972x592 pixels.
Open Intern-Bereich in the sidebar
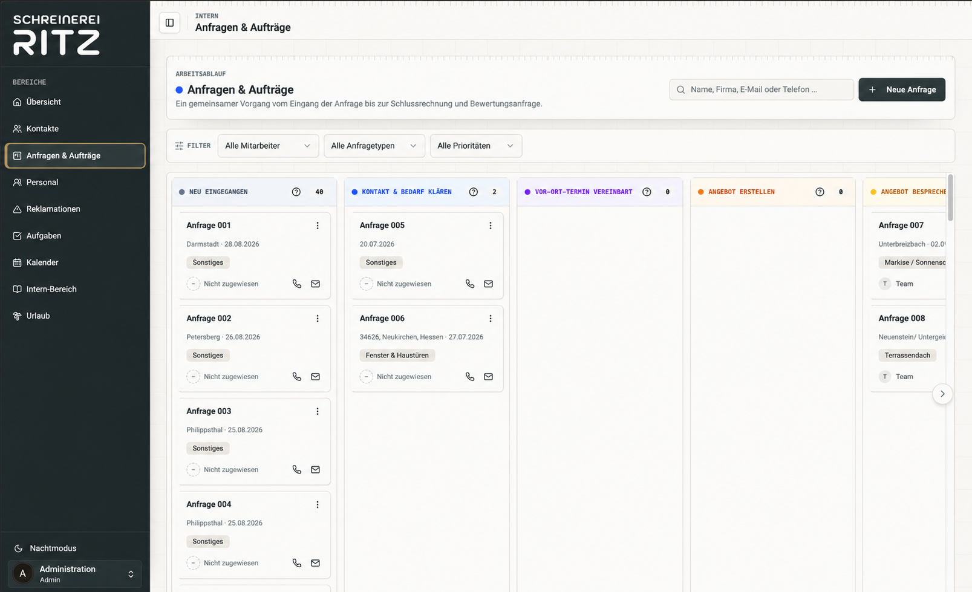click(75, 289)
